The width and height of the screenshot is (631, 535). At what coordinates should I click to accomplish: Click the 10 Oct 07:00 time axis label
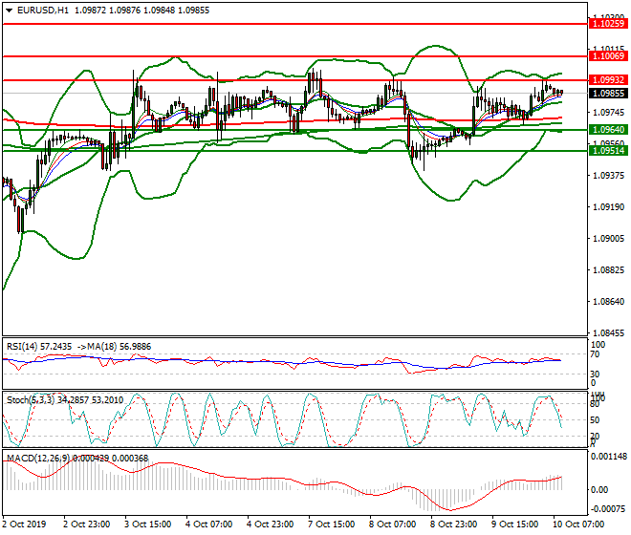point(579,524)
